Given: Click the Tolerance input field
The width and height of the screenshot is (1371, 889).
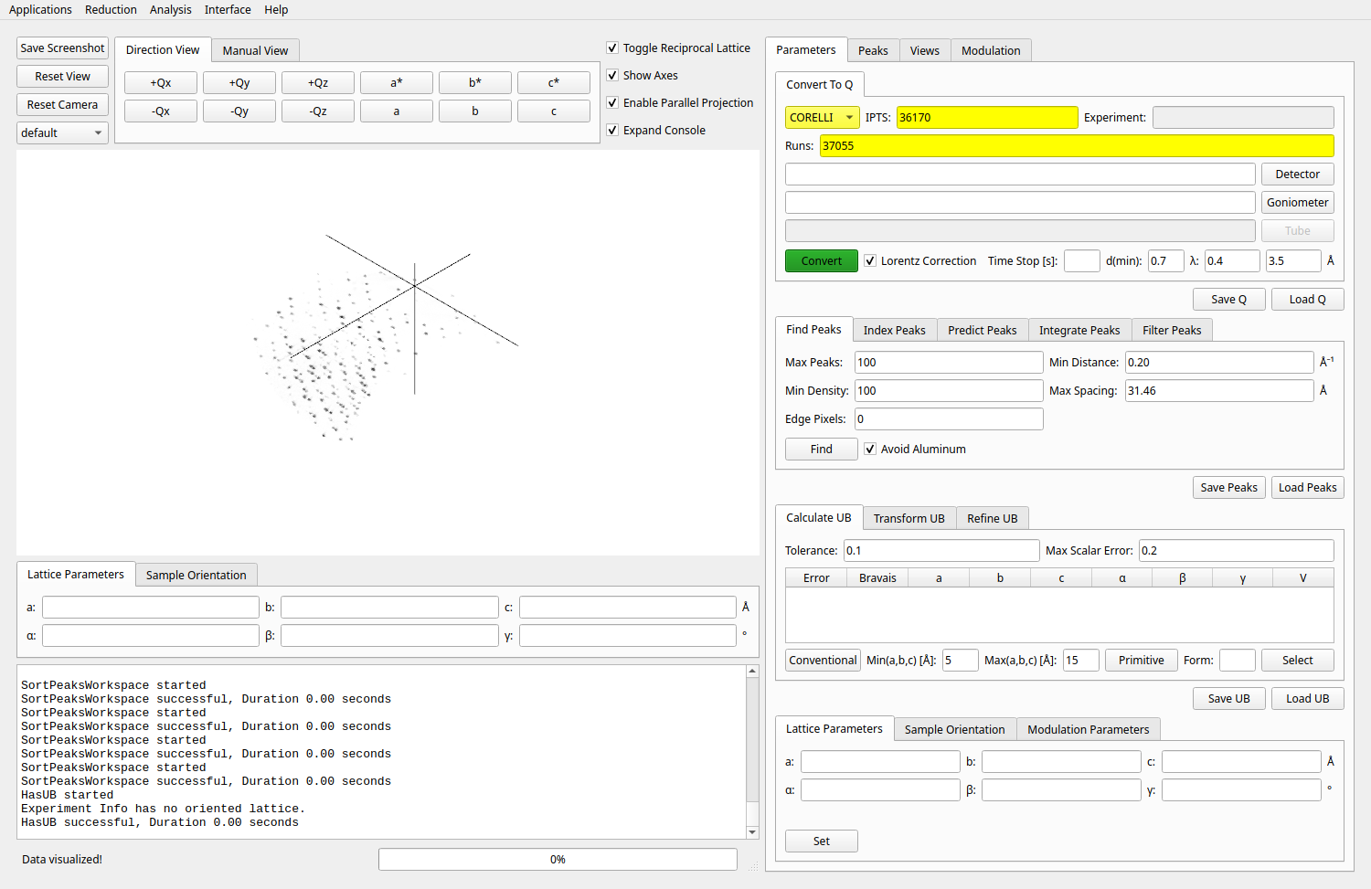Looking at the screenshot, I should tap(941, 551).
